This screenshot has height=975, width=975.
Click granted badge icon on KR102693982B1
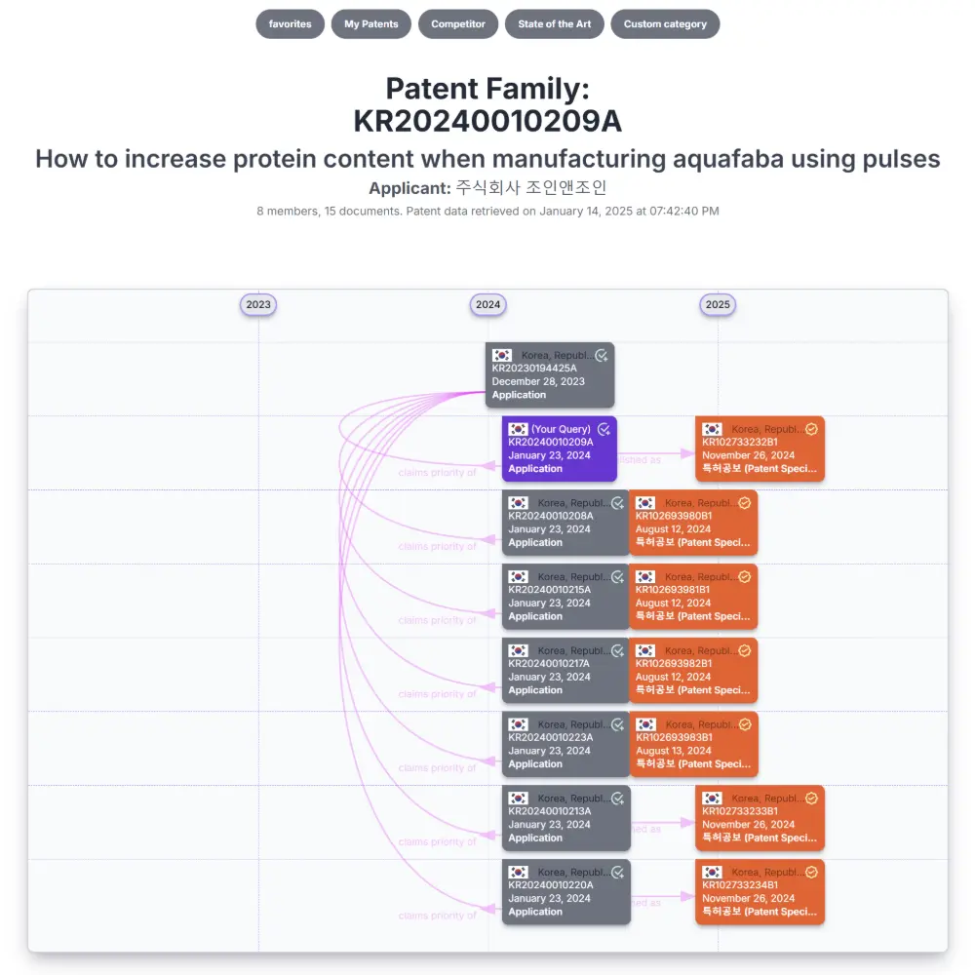point(745,650)
